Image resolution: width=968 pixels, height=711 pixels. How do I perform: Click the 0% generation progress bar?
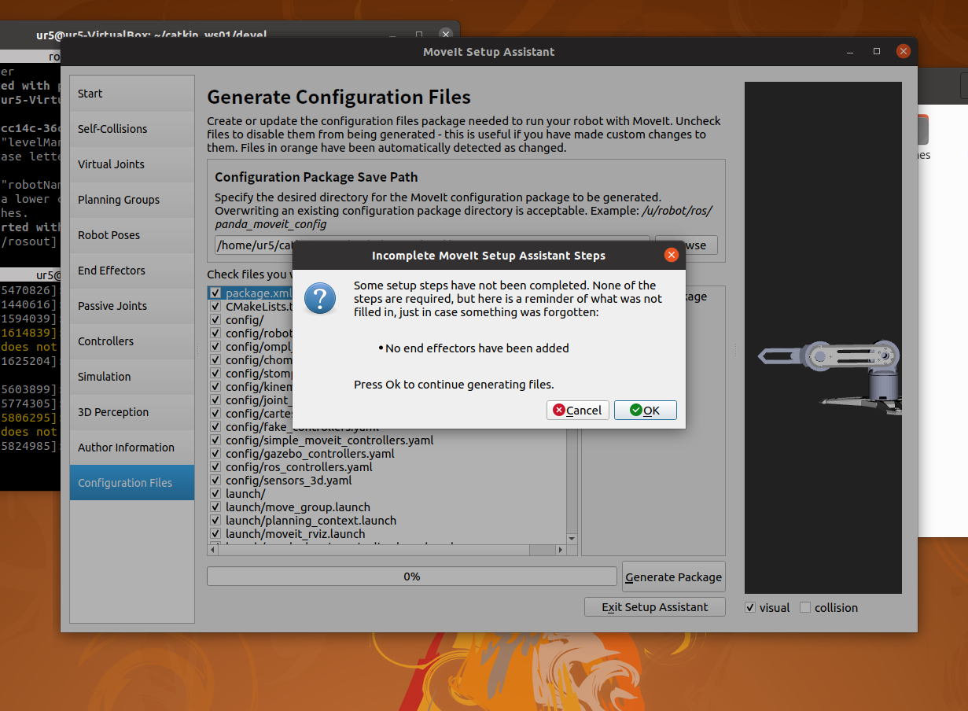[x=411, y=577]
